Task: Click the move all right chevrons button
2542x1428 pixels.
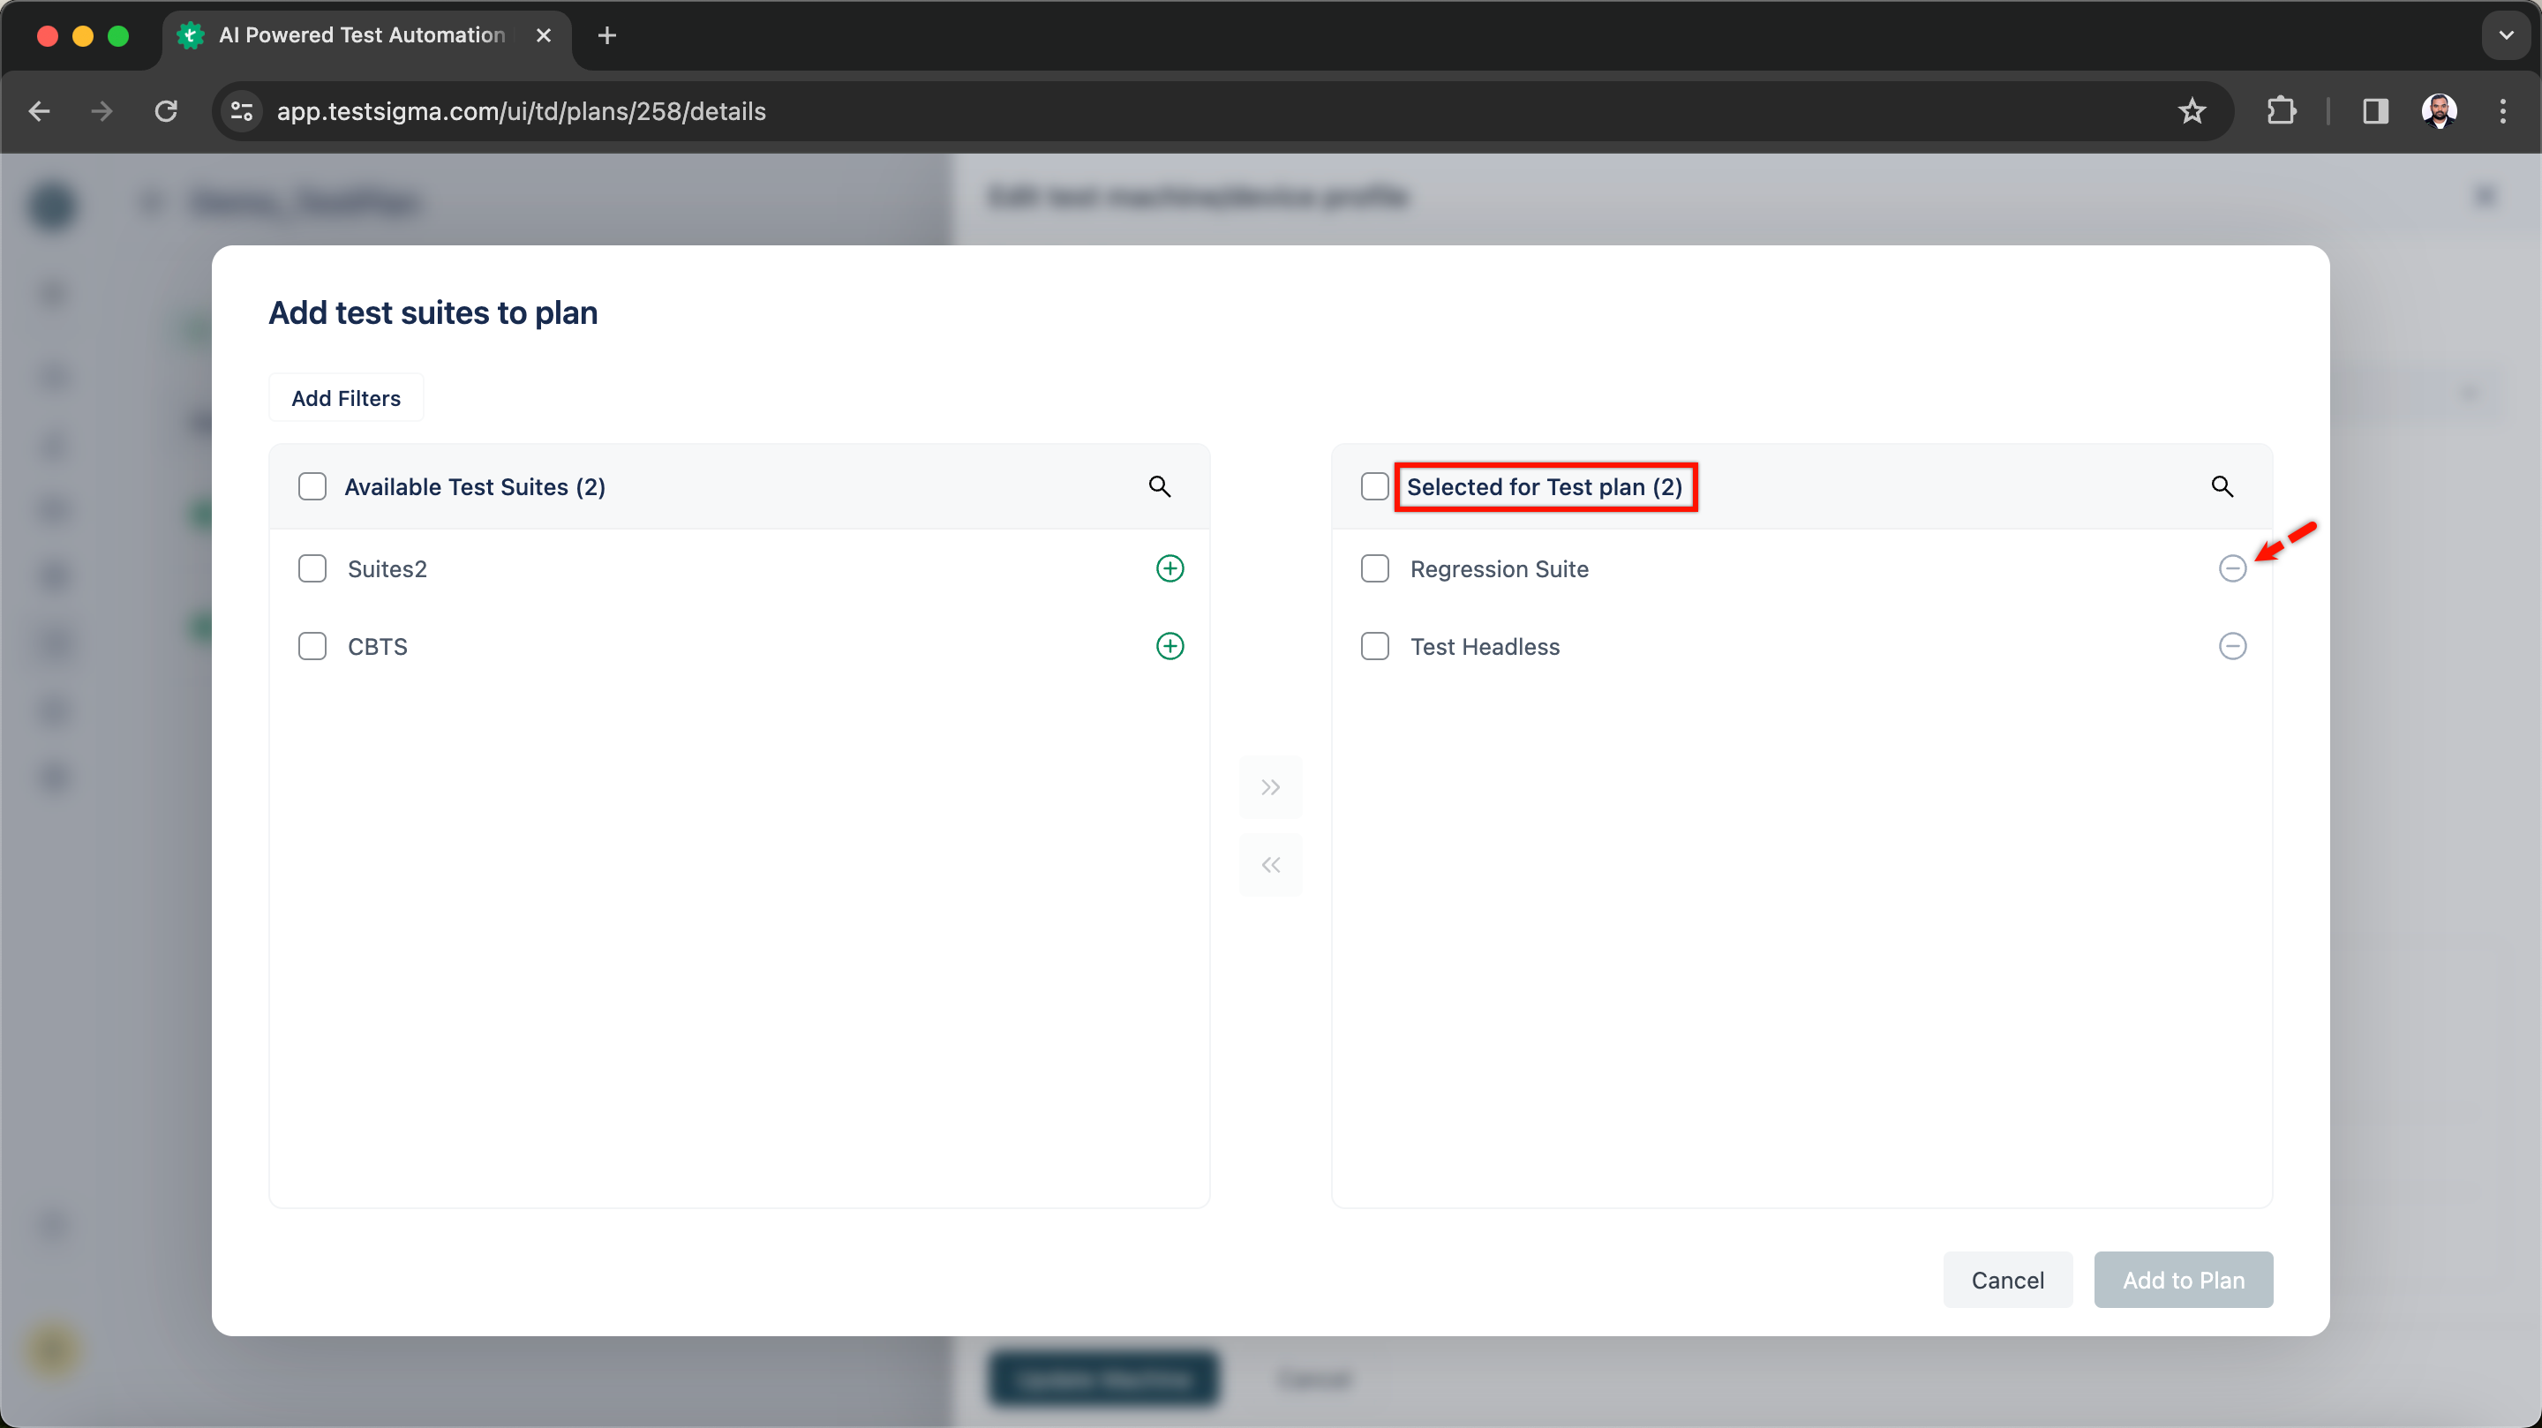Action: pos(1271,785)
